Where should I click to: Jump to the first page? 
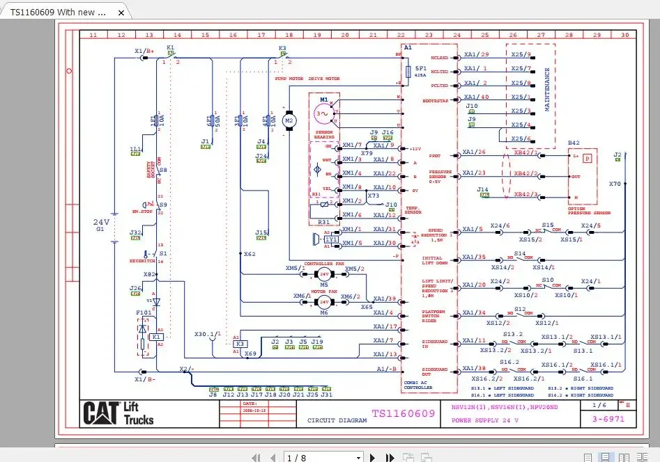point(256,457)
